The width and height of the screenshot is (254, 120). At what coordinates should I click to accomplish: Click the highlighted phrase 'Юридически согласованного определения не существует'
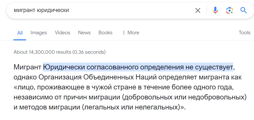[138, 67]
